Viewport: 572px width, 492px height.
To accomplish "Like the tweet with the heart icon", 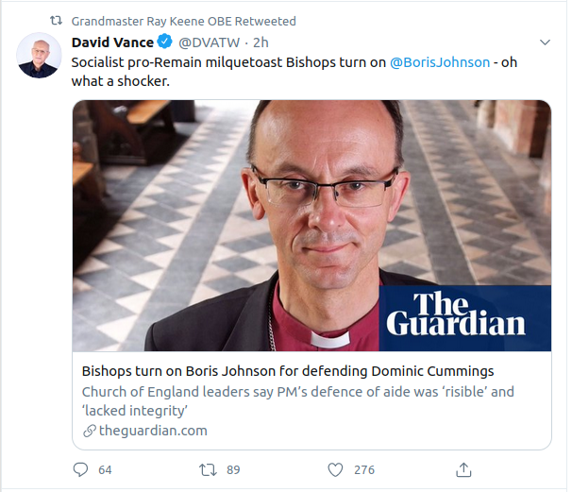I will click(x=335, y=469).
